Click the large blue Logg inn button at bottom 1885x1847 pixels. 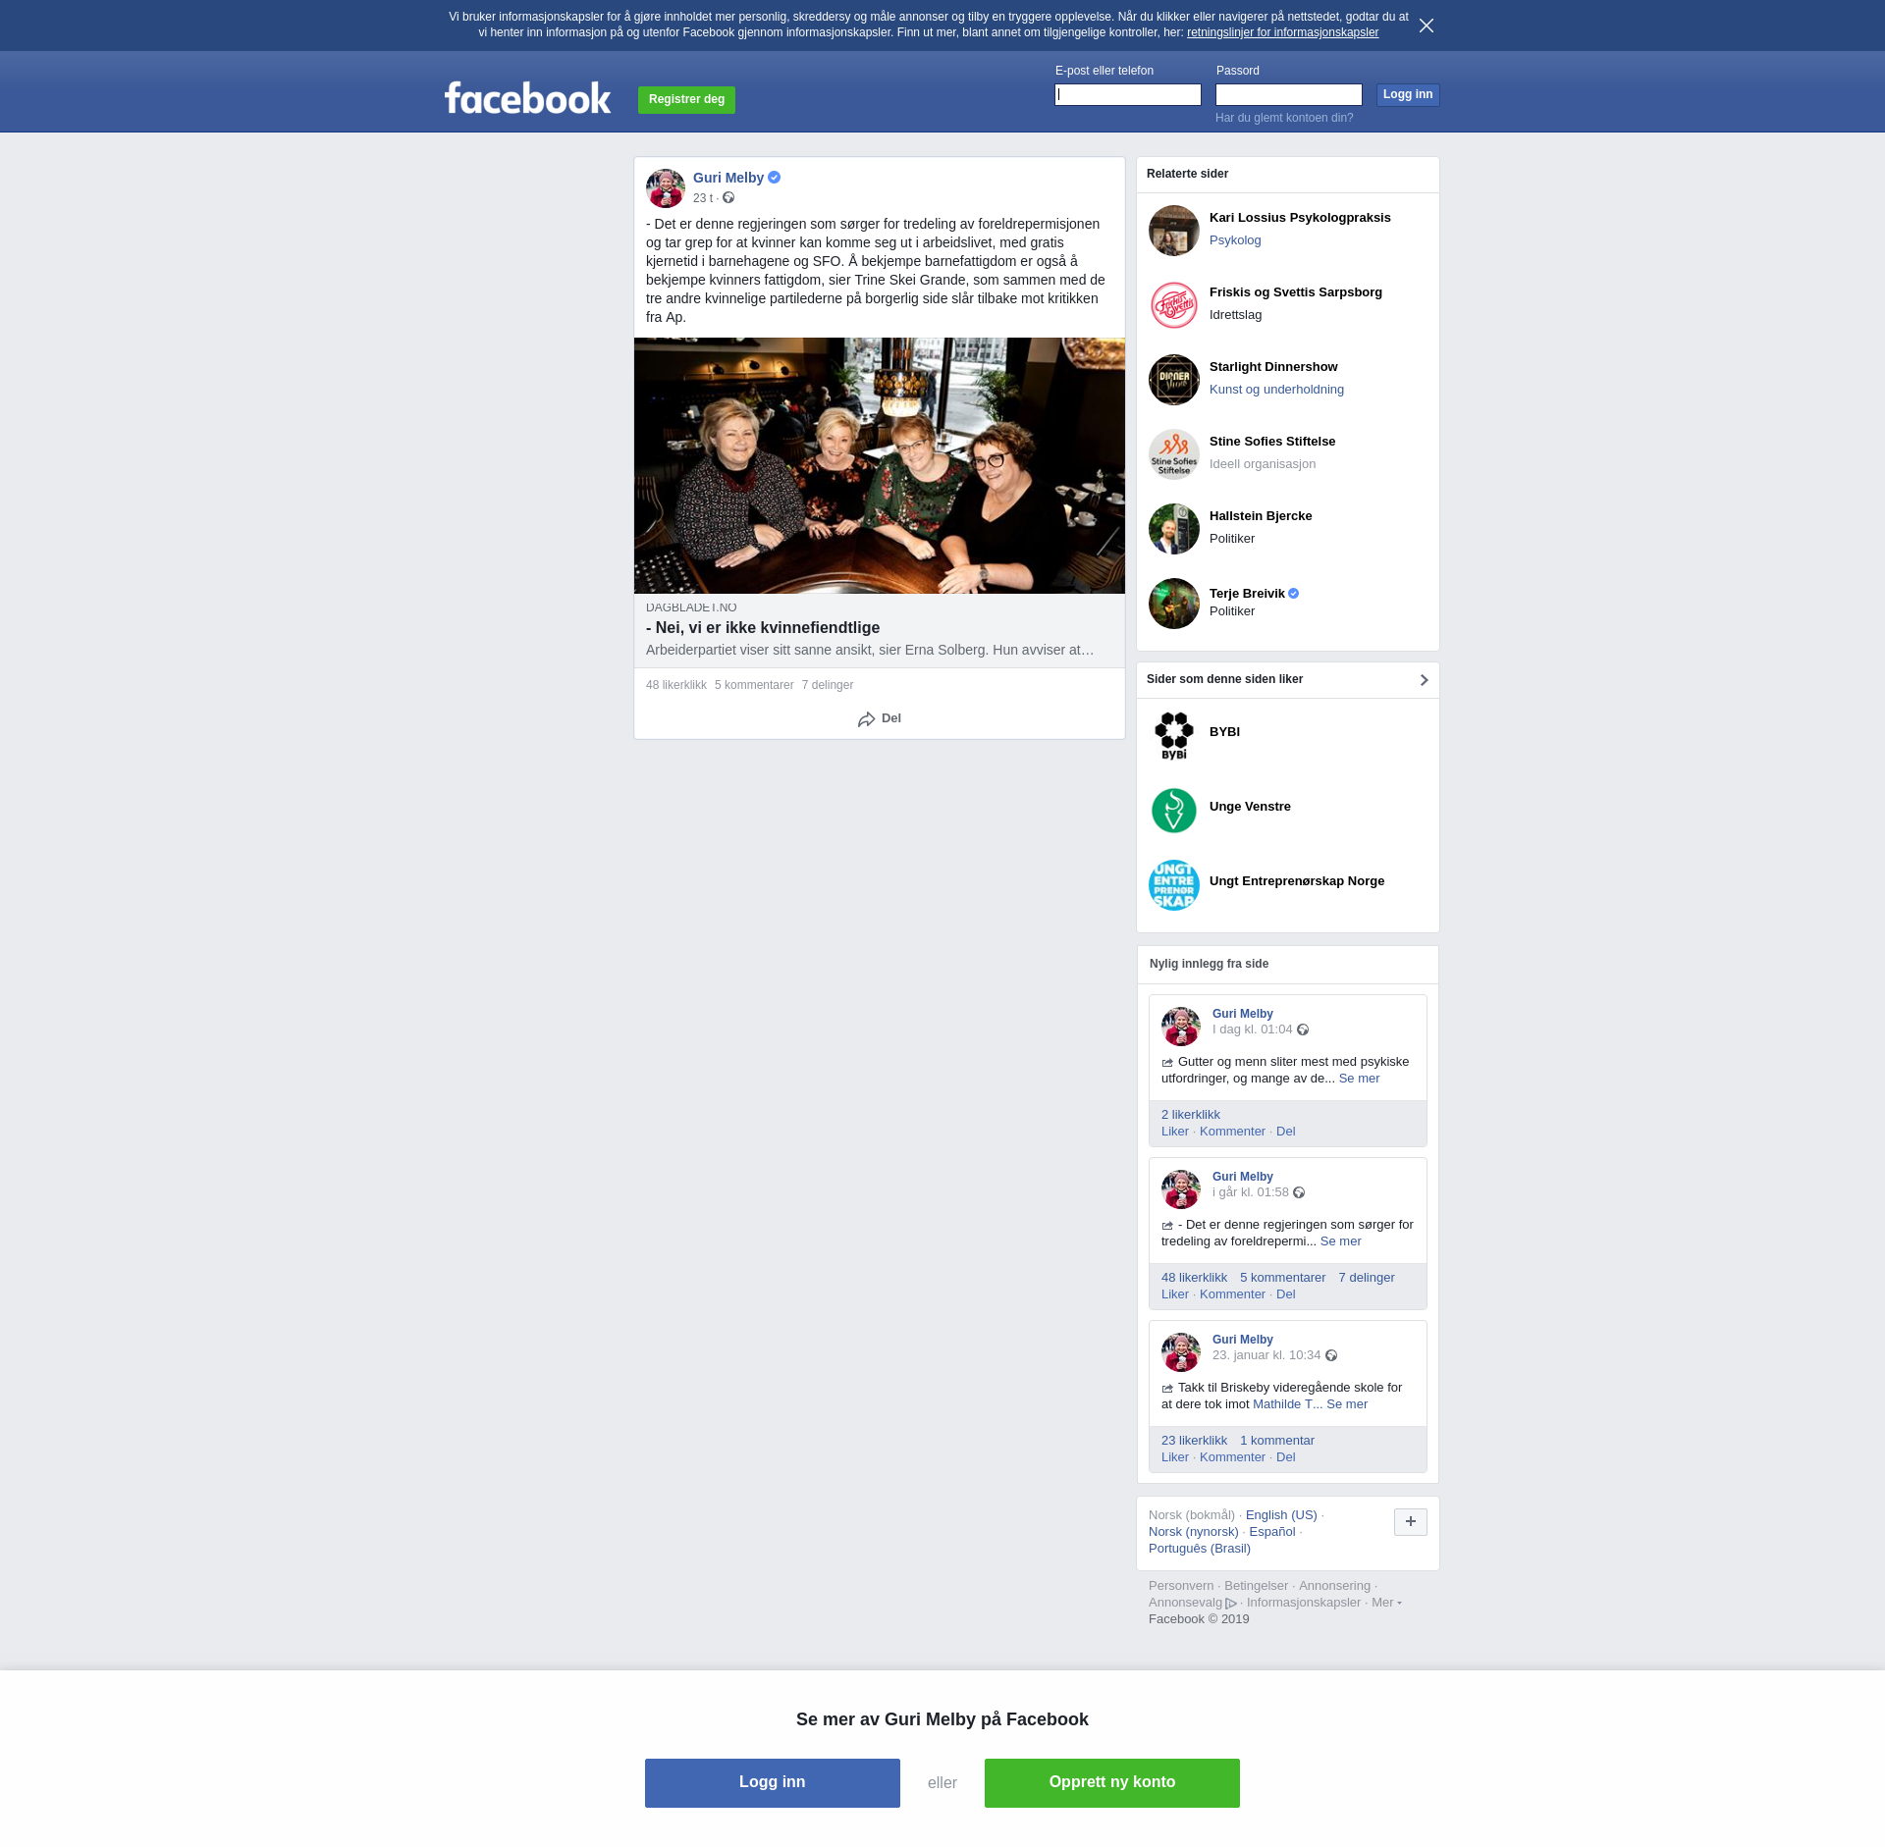pyautogui.click(x=772, y=1782)
